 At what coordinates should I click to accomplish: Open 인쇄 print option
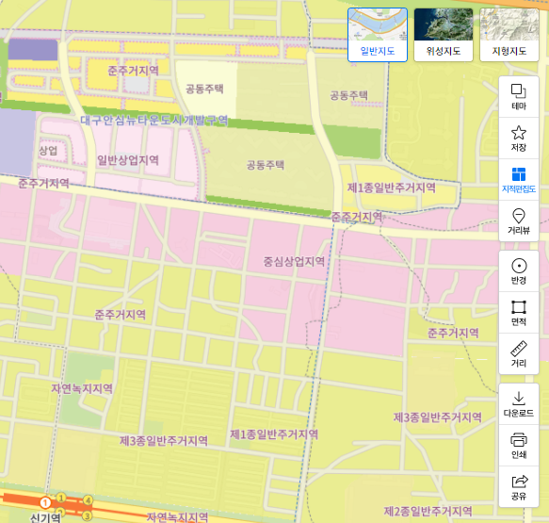519,445
